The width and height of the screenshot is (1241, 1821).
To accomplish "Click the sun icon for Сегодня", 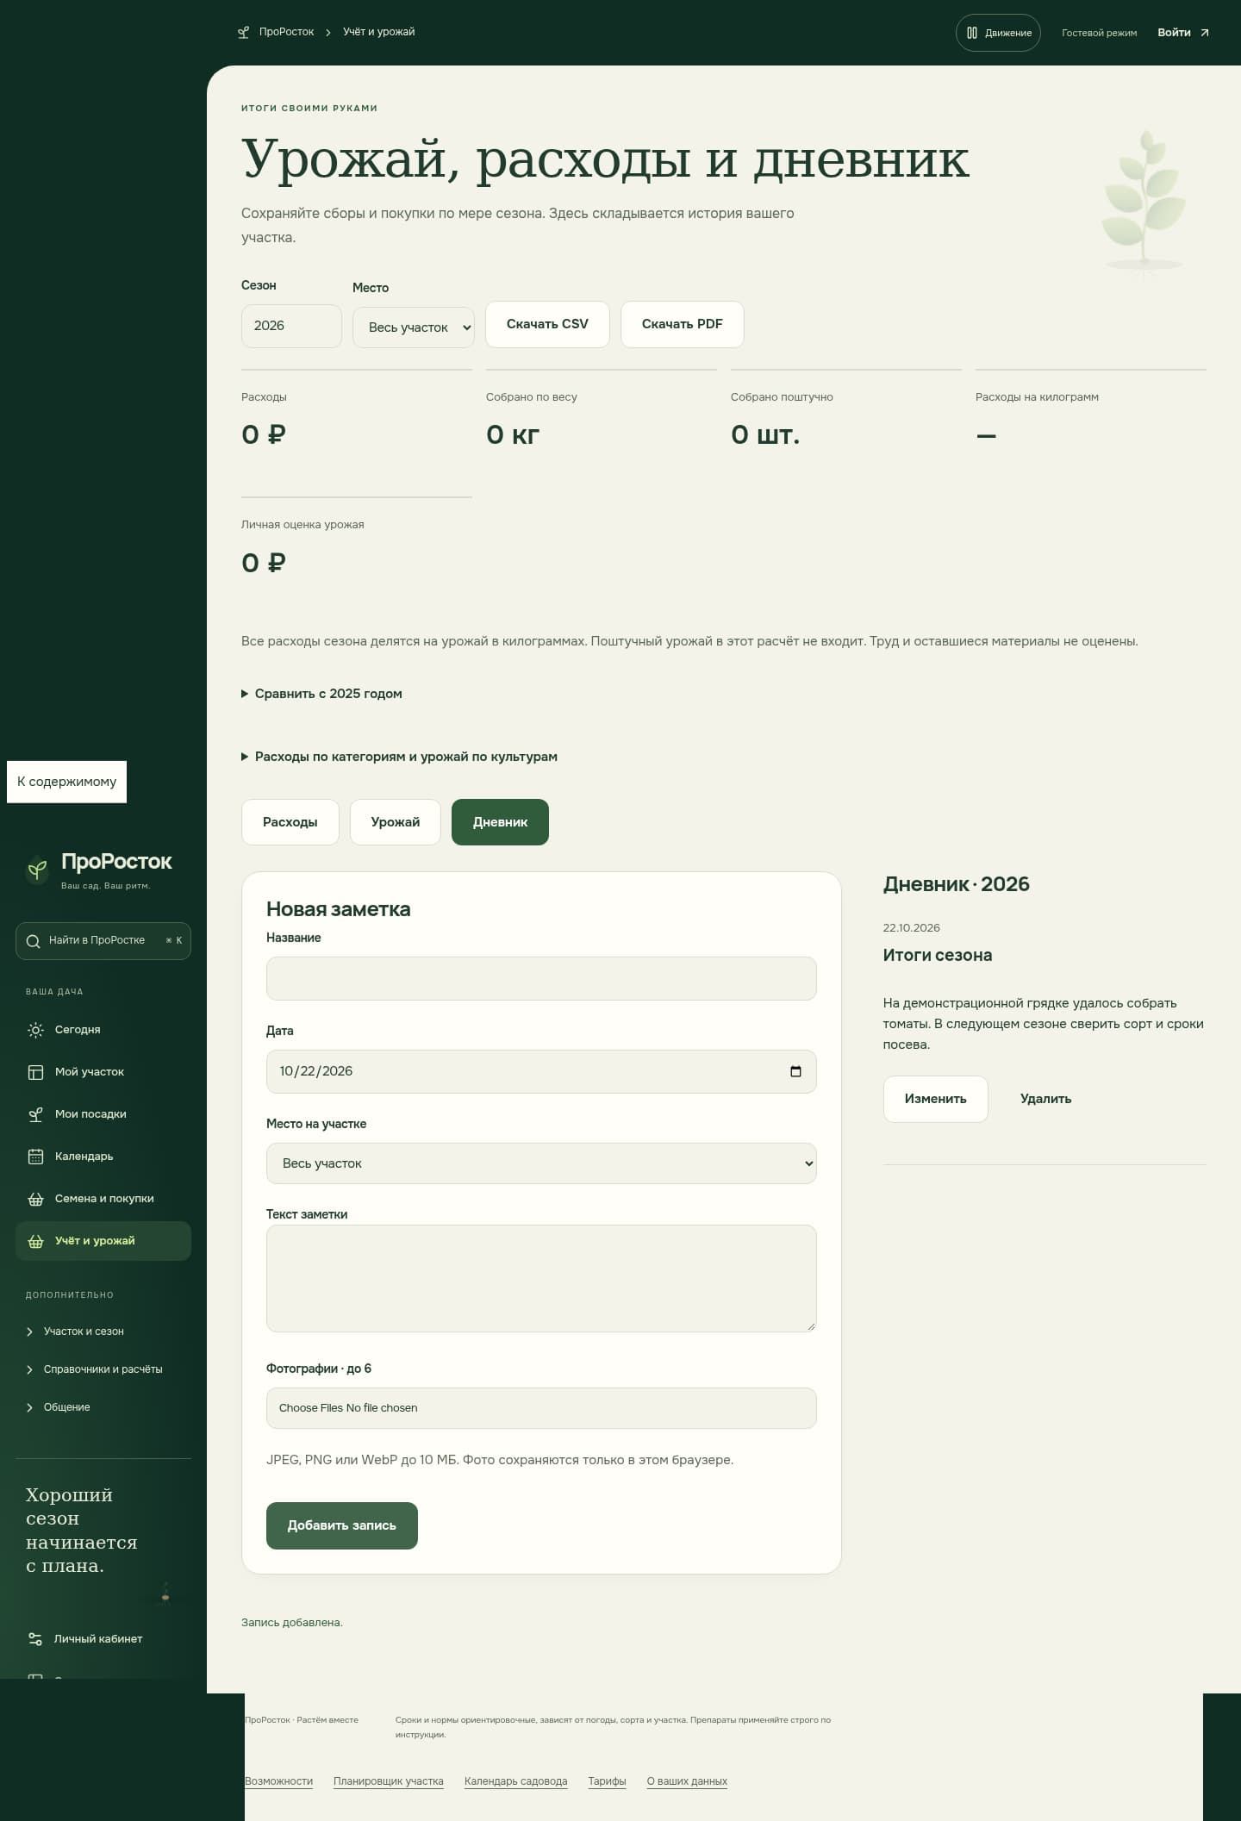I will [x=35, y=1030].
